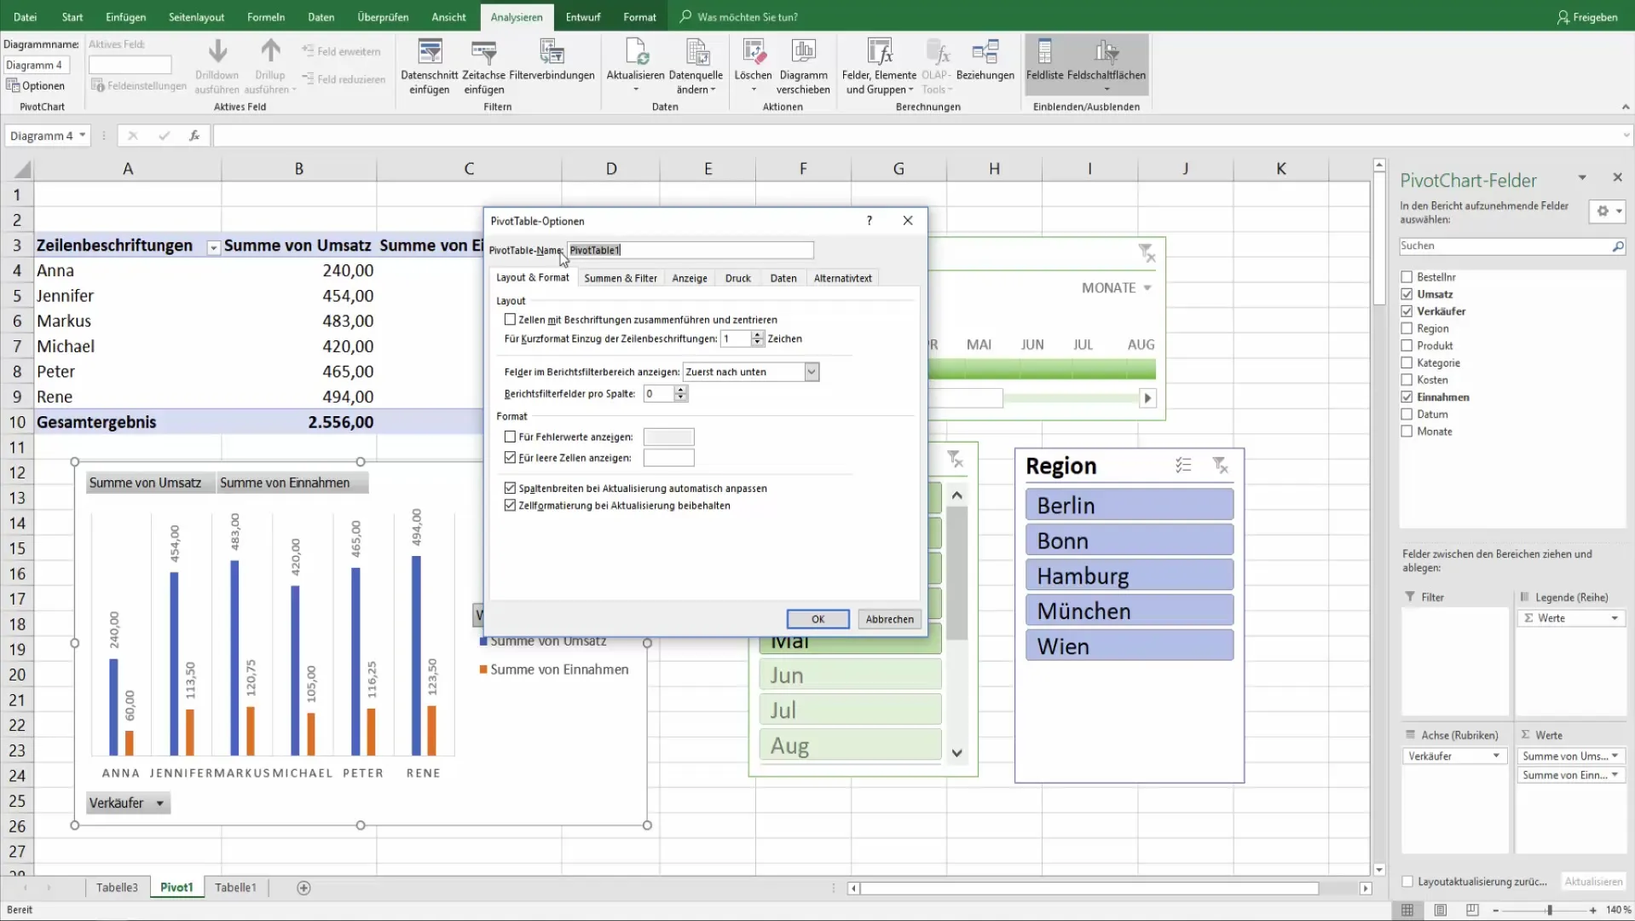Click the search magnifier in field list
The height and width of the screenshot is (921, 1635).
[x=1617, y=246]
